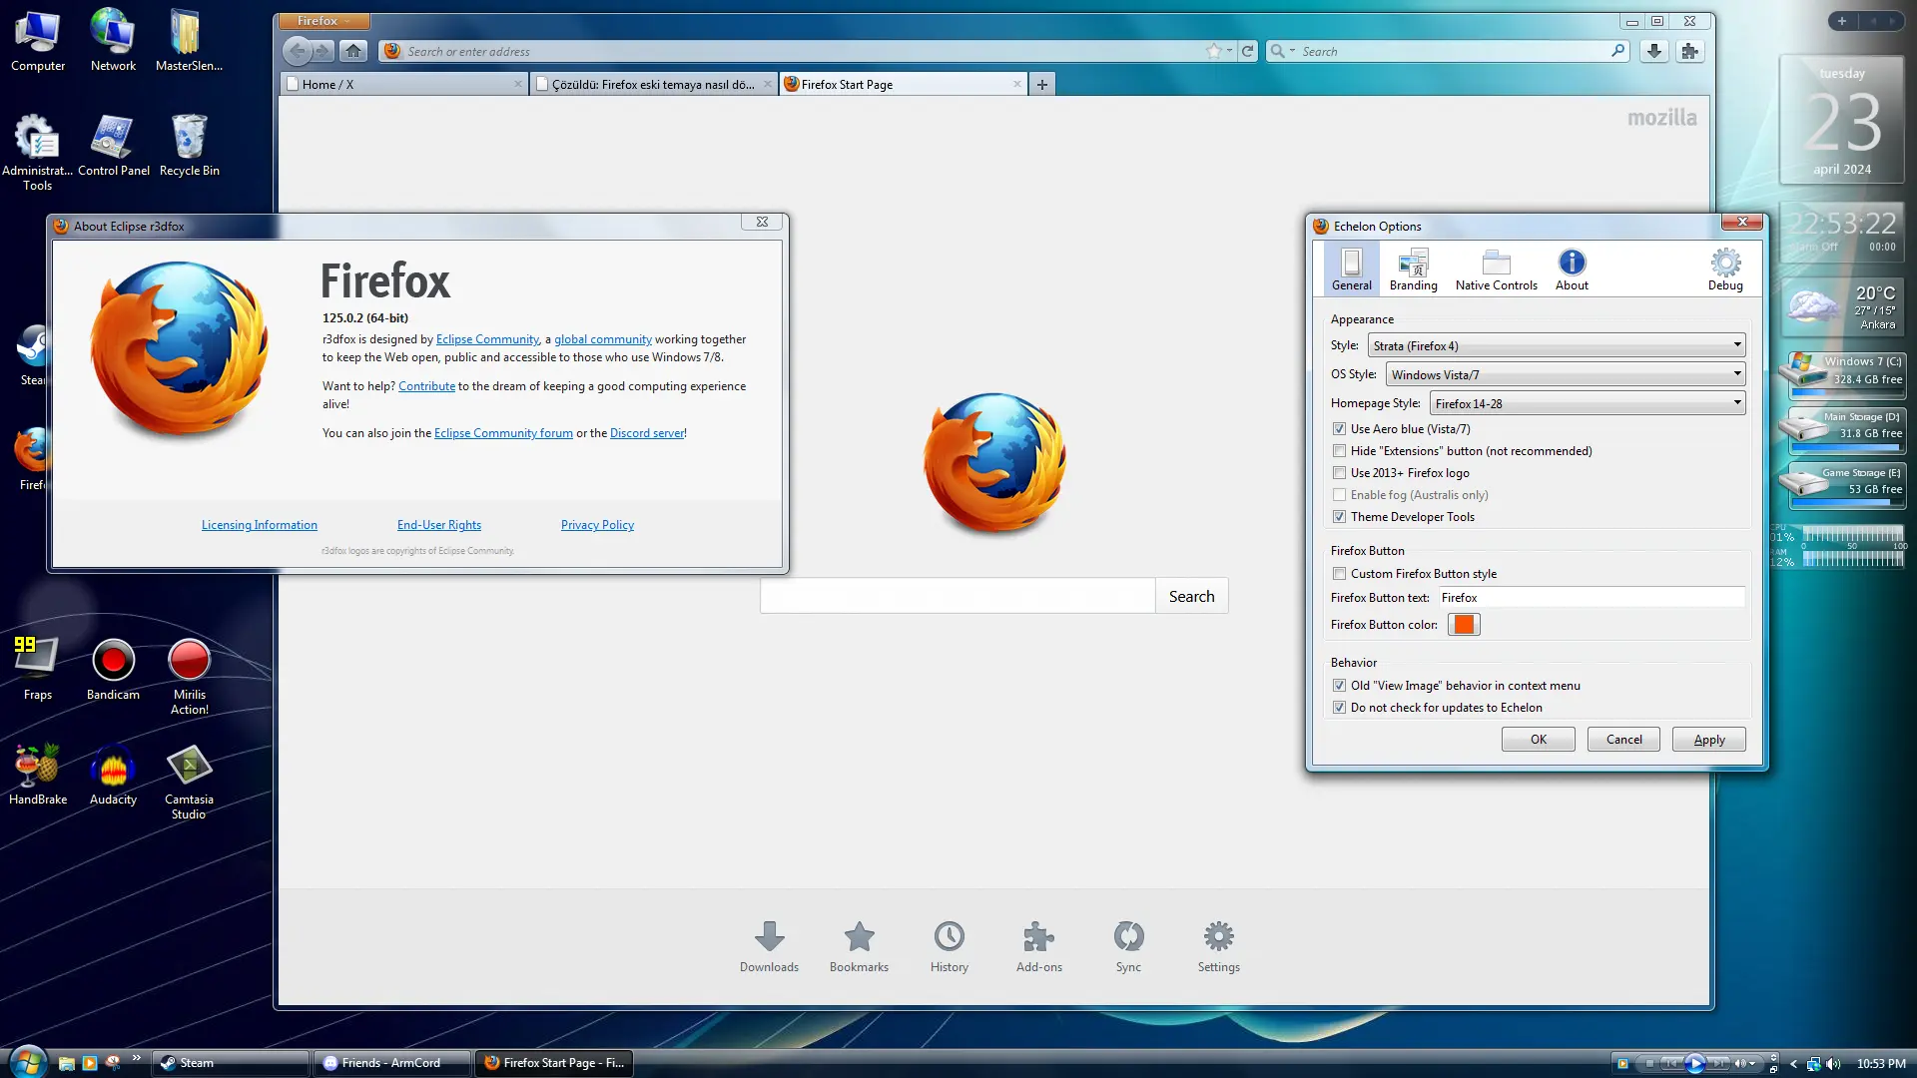The height and width of the screenshot is (1078, 1917).
Task: Reload the current page
Action: [1248, 51]
